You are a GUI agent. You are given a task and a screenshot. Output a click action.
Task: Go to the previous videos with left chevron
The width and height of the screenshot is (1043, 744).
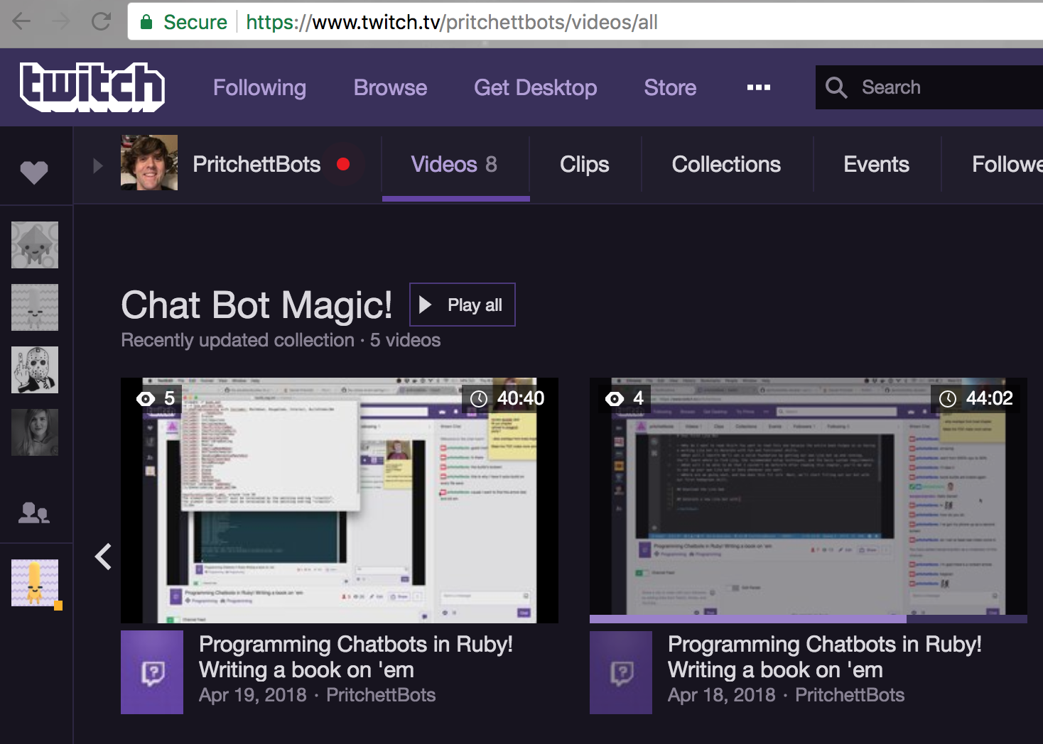click(x=103, y=557)
